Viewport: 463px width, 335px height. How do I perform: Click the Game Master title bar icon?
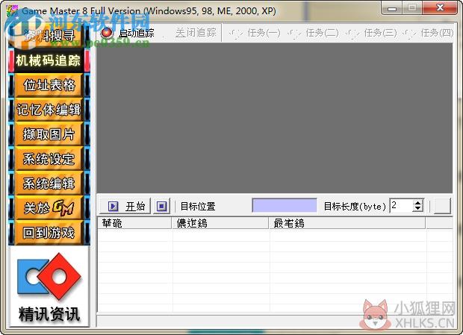pos(12,11)
